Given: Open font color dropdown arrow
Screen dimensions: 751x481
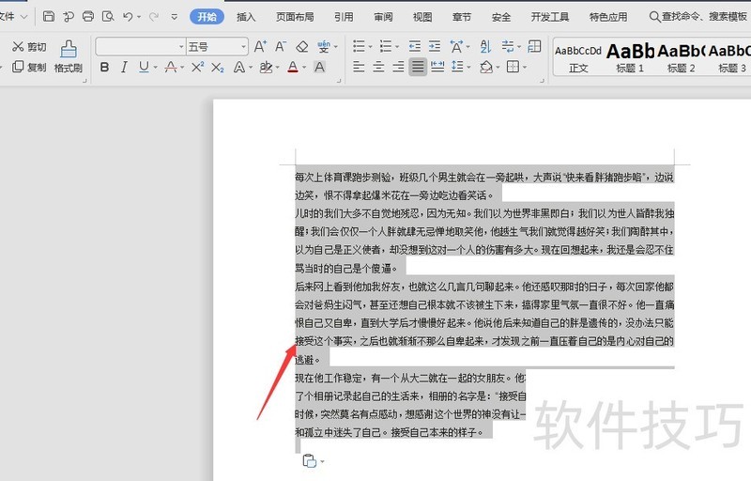Looking at the screenshot, I should pyautogui.click(x=304, y=68).
